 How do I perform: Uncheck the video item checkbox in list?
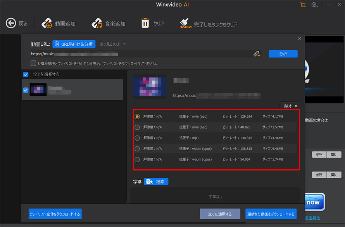[26, 90]
